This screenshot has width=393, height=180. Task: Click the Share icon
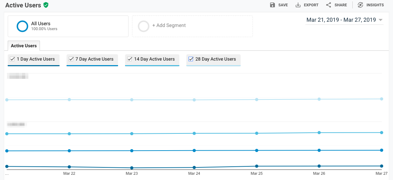click(x=329, y=5)
